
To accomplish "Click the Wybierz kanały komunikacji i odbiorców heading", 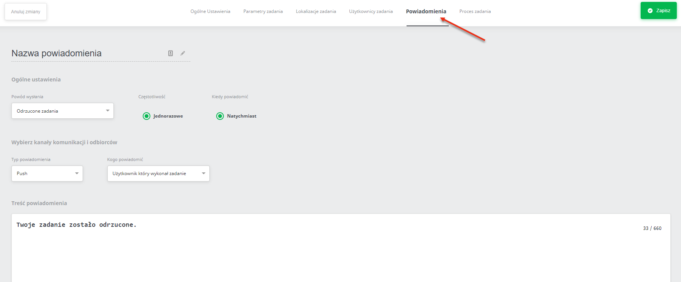I will click(x=64, y=142).
